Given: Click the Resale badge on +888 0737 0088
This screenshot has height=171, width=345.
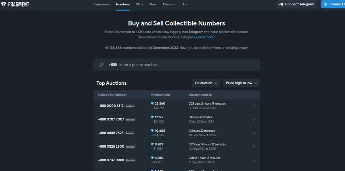Looking at the screenshot, I should pyautogui.click(x=130, y=160).
